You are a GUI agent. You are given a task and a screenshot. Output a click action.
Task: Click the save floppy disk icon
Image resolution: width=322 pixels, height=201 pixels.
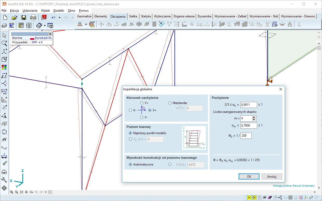click(24, 17)
